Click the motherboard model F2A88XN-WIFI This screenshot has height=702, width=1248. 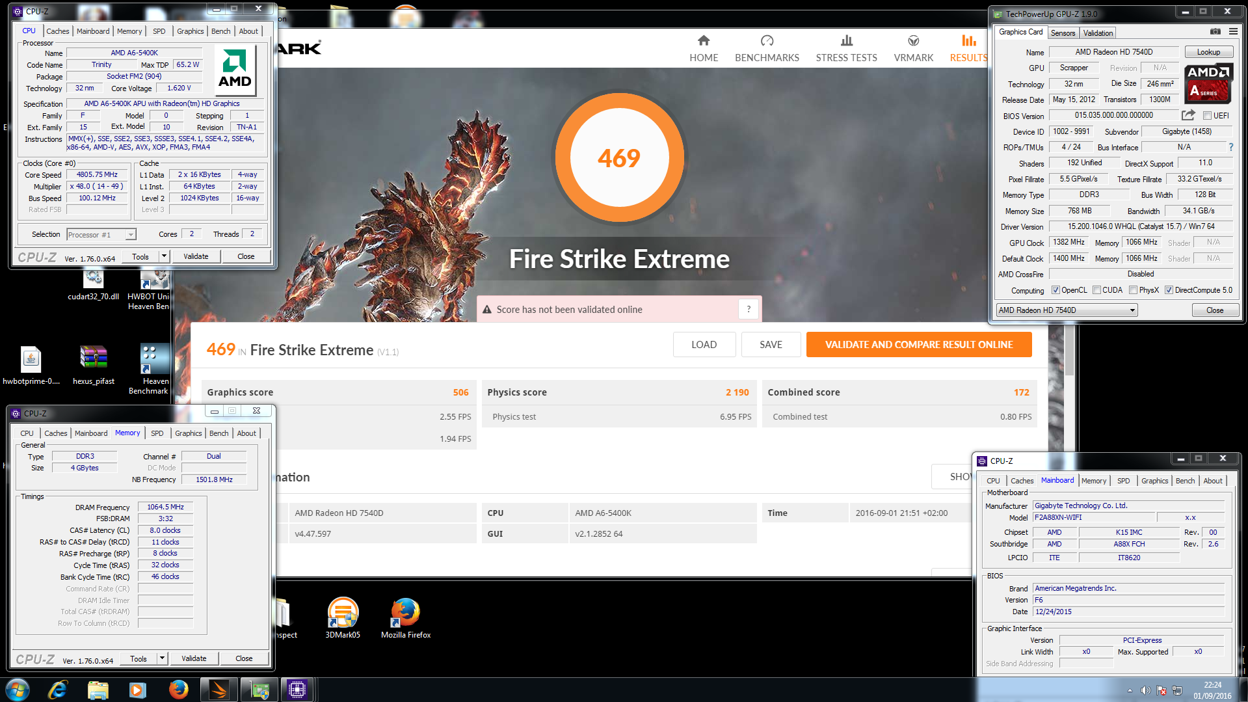[1094, 517]
